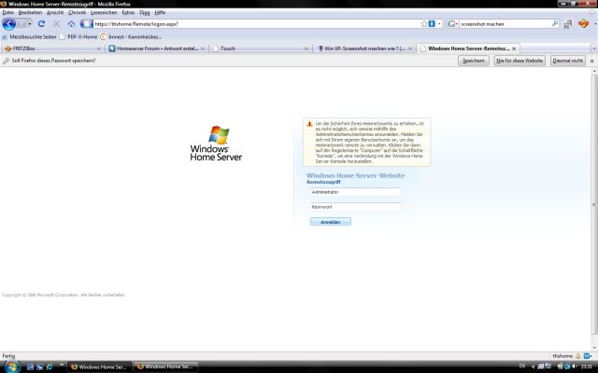Click the Kennwort password field
The height and width of the screenshot is (373, 598).
pos(355,207)
